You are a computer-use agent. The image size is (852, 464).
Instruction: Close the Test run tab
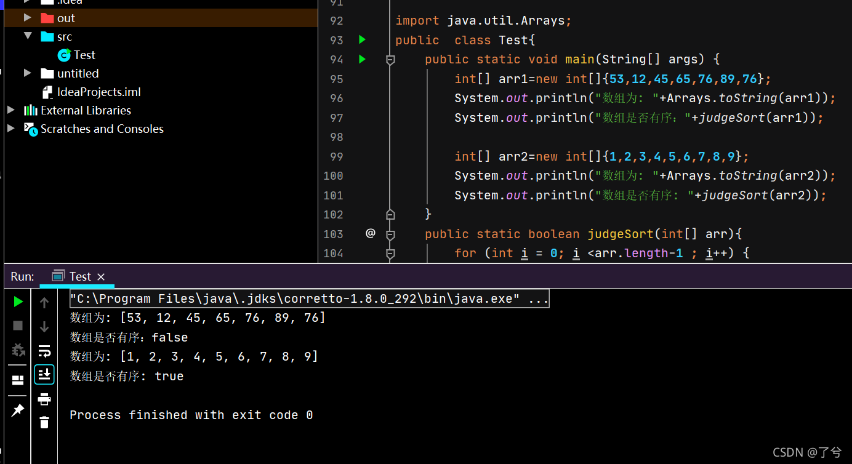pos(101,277)
